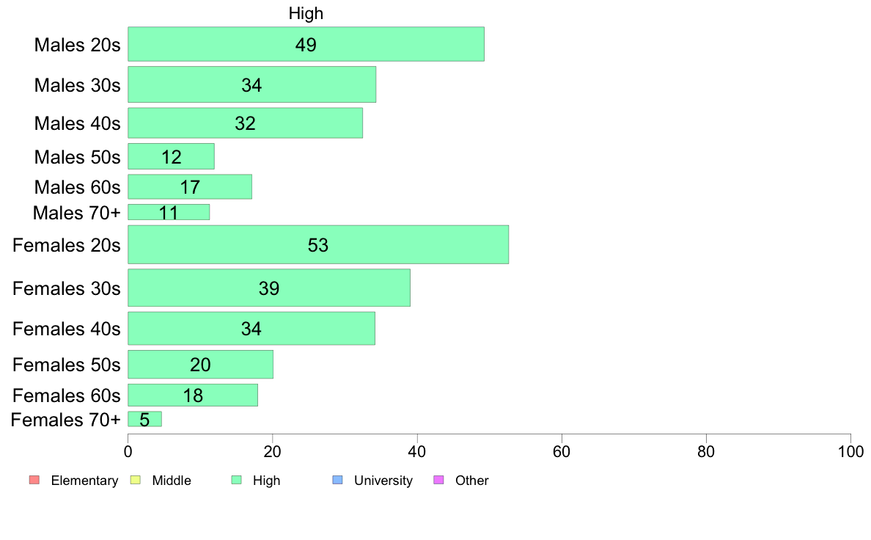This screenshot has width=871, height=540.
Task: Click the 100 tick on the x-axis
Action: point(850,451)
